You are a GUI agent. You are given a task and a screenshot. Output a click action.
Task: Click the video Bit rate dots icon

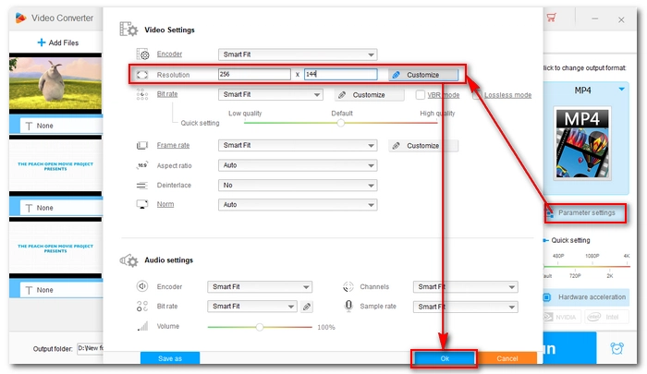[x=142, y=94]
